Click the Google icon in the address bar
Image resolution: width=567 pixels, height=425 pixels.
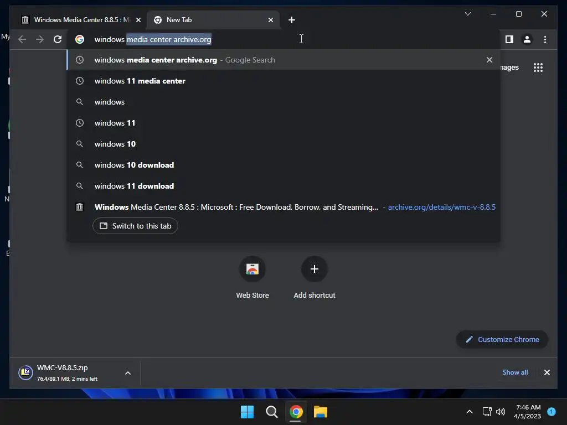click(x=80, y=39)
